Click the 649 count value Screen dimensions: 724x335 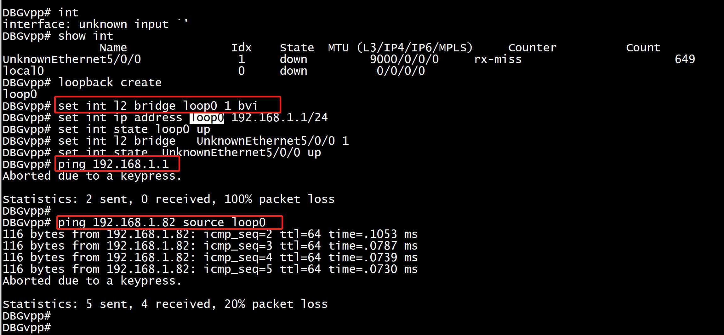click(685, 59)
